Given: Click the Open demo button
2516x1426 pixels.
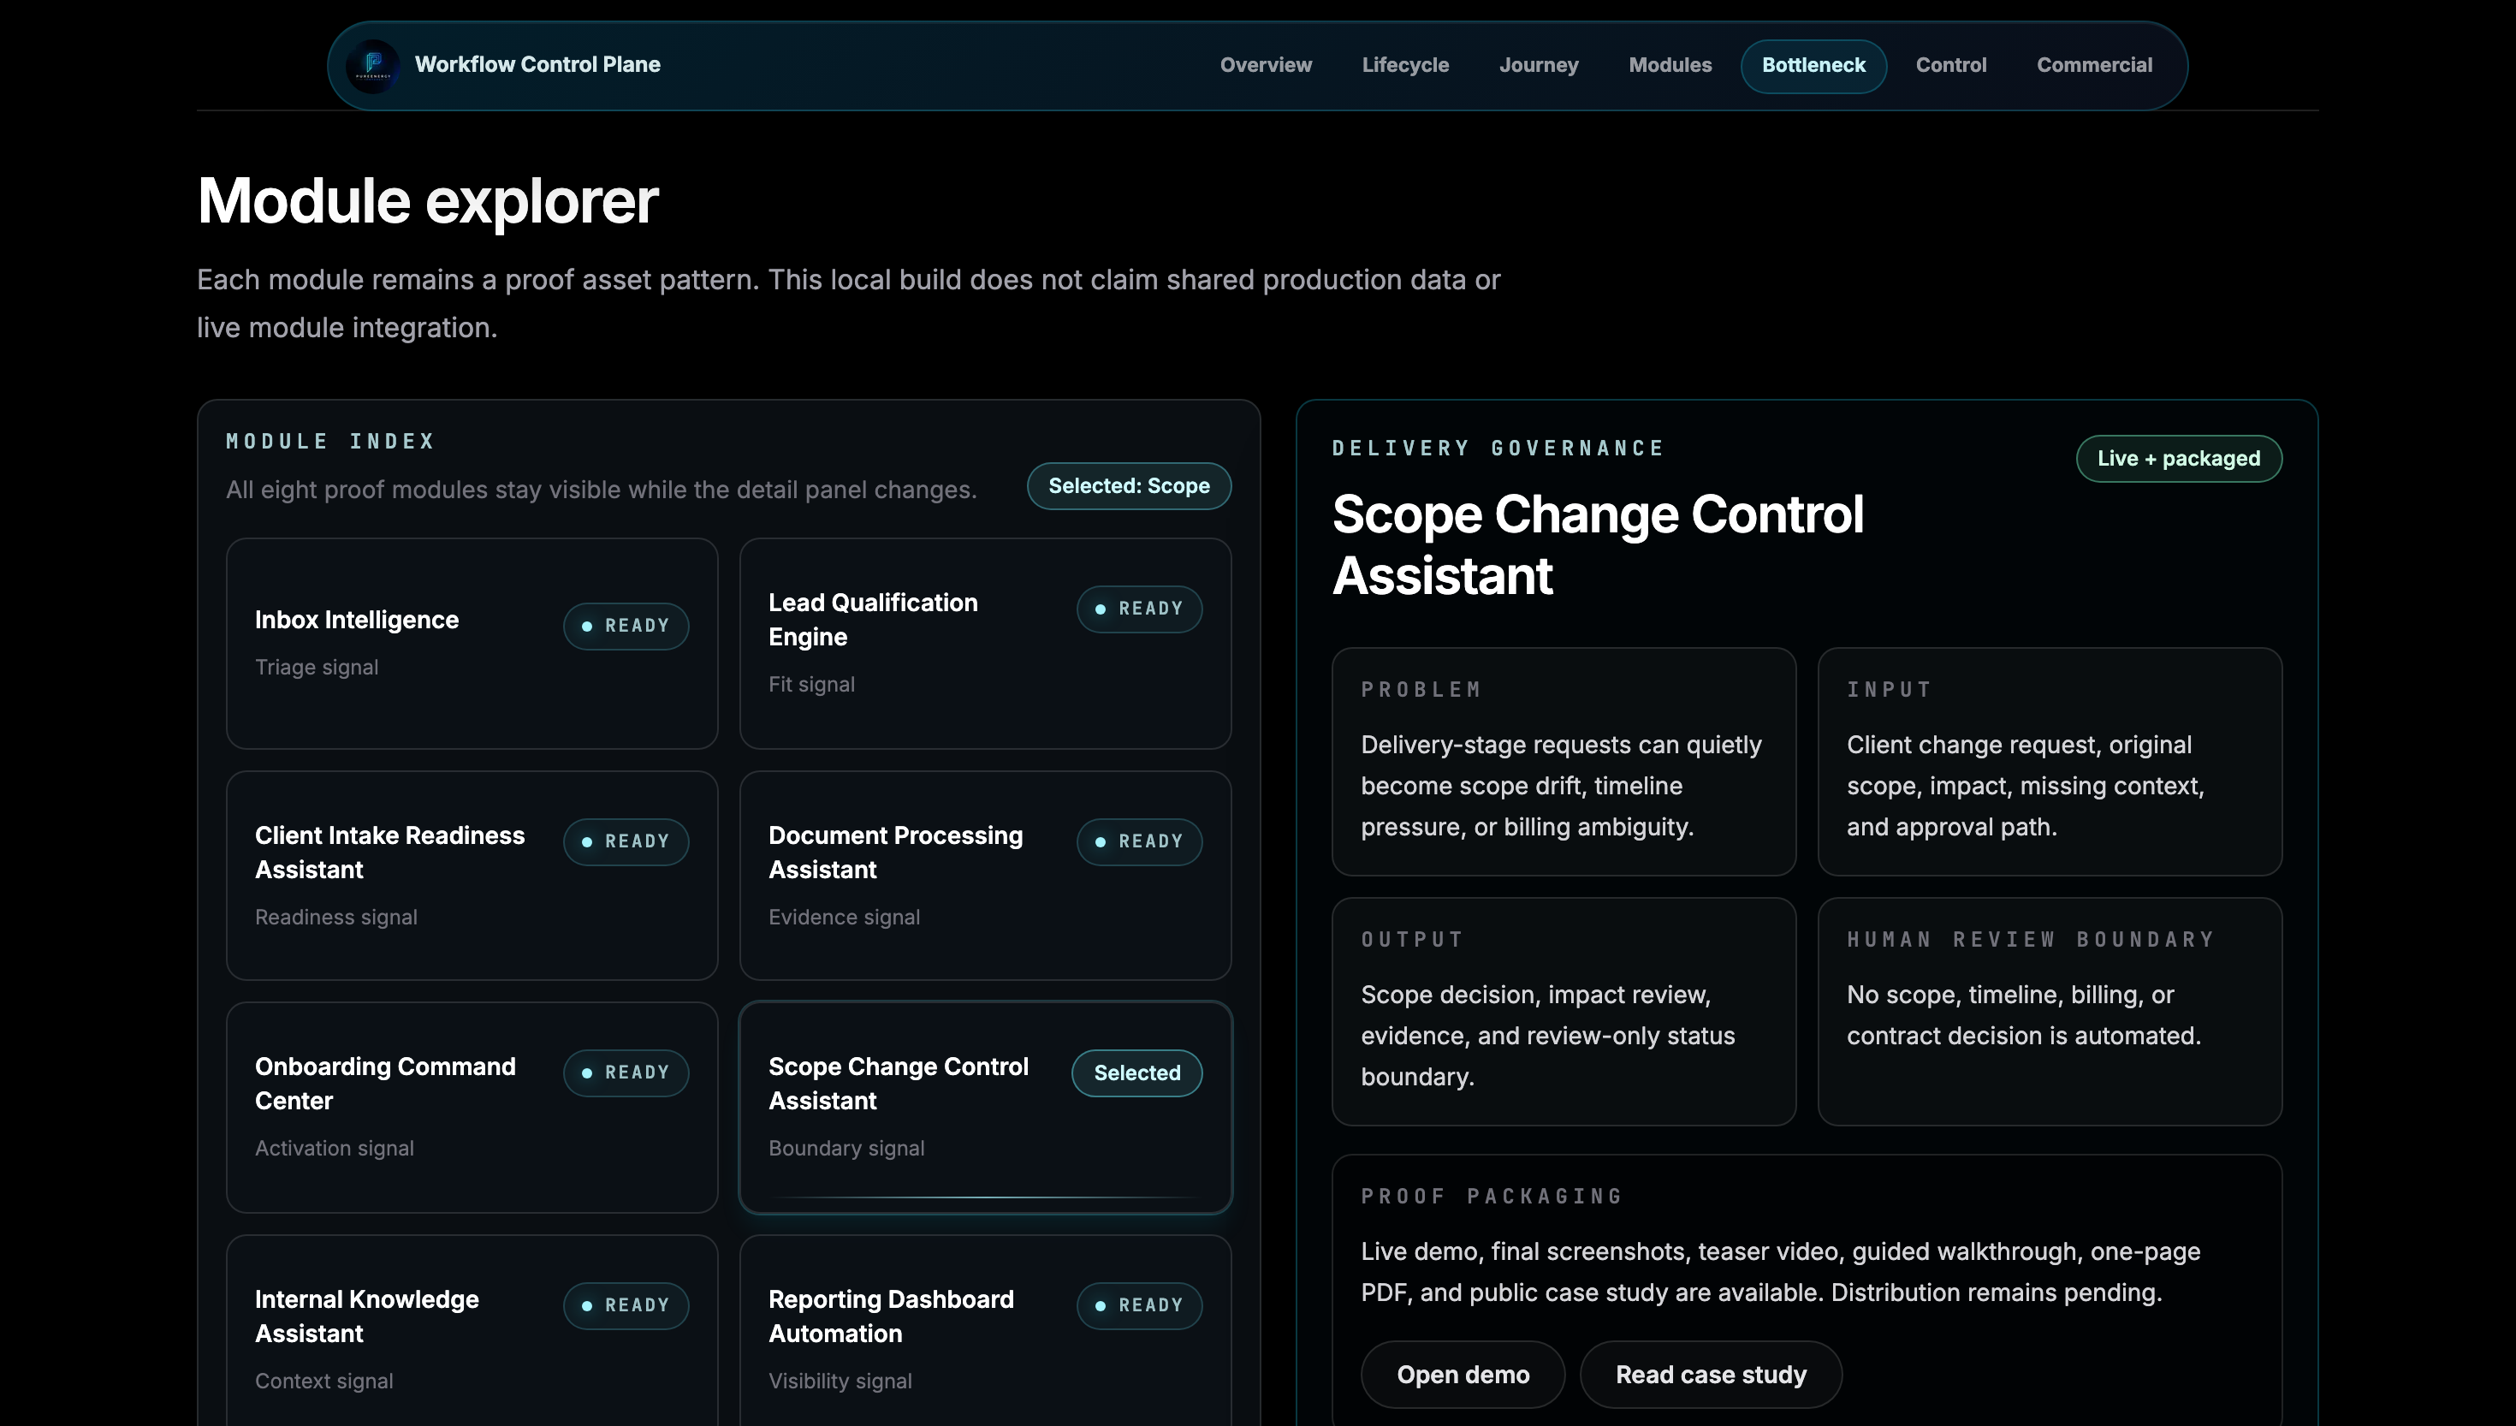Looking at the screenshot, I should point(1463,1375).
